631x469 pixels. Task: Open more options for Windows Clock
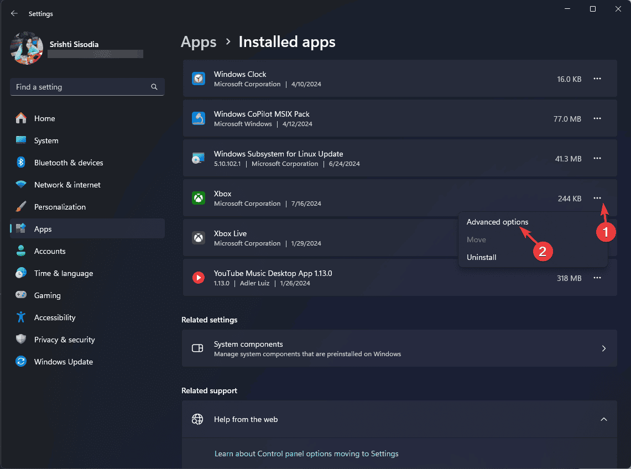tap(597, 79)
